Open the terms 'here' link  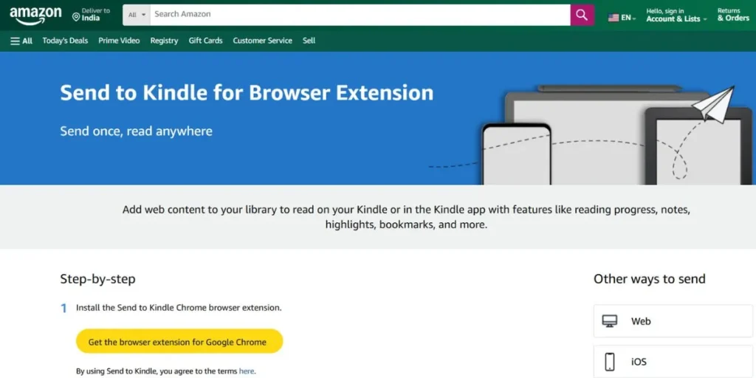pyautogui.click(x=247, y=371)
